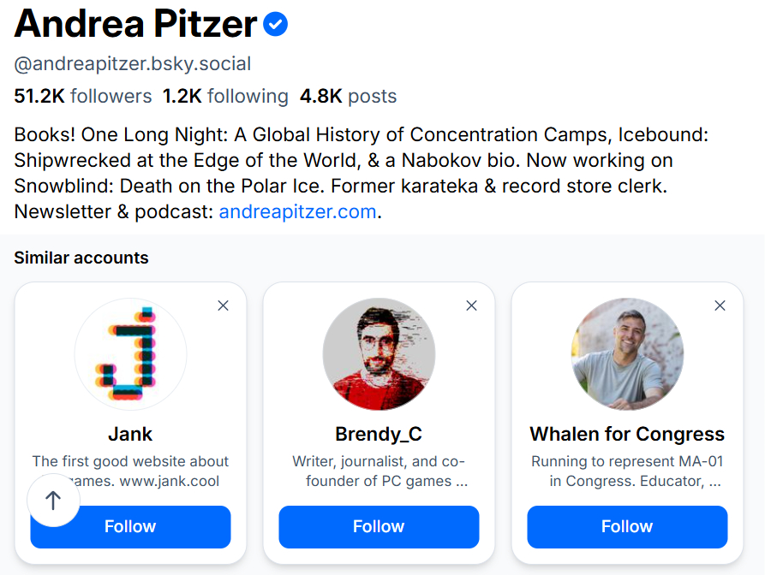View the 1.2K following list
The height and width of the screenshot is (575, 765).
point(225,96)
